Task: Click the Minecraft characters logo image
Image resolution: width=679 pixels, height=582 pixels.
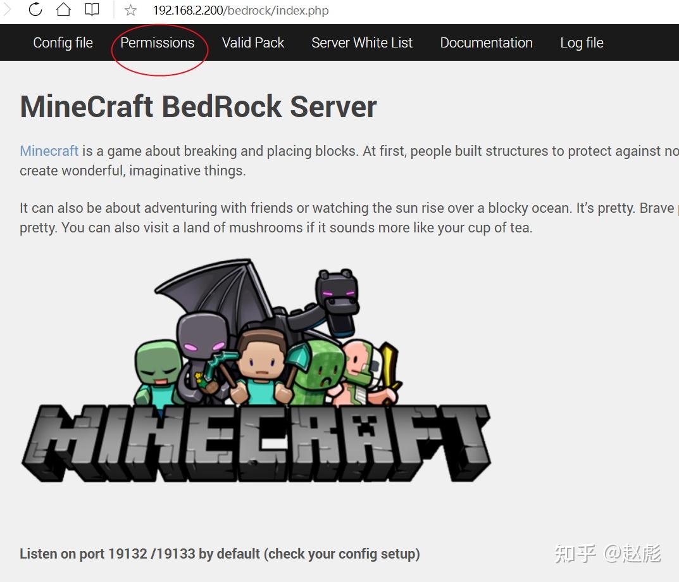Action: click(x=256, y=370)
